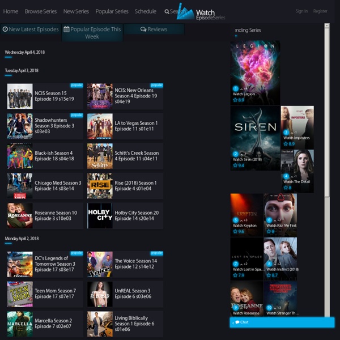The image size is (340, 340).
Task: Click the Register link
Action: [x=320, y=11]
